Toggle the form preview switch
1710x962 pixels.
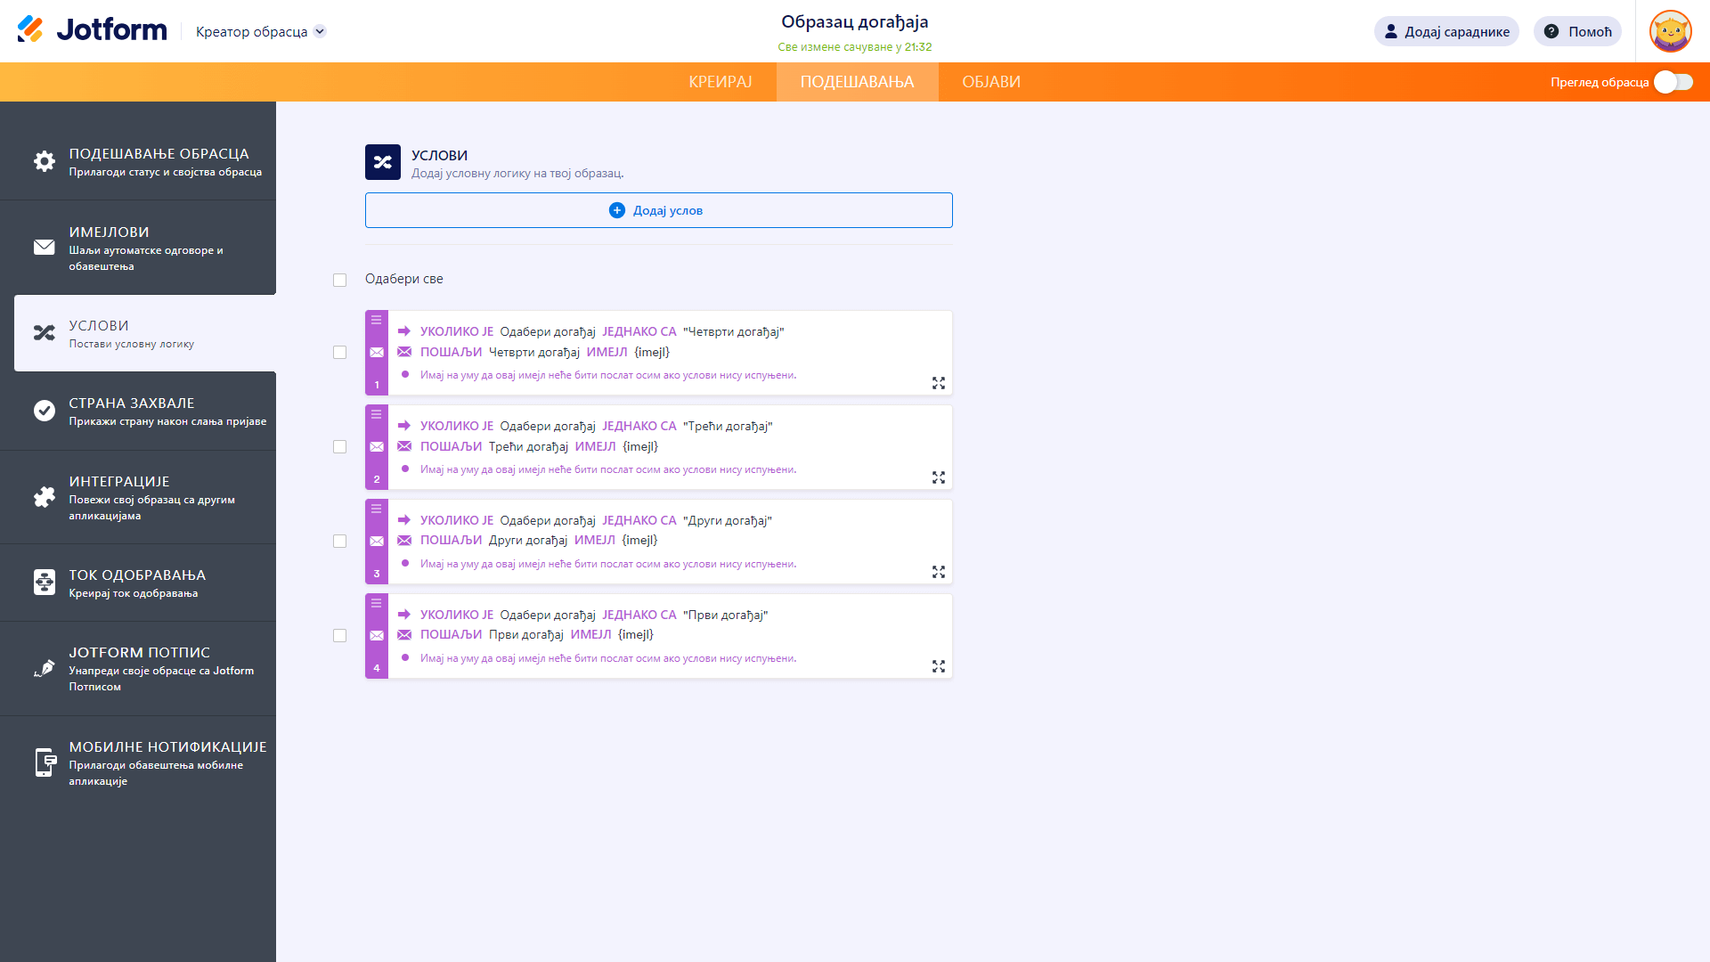(1673, 82)
